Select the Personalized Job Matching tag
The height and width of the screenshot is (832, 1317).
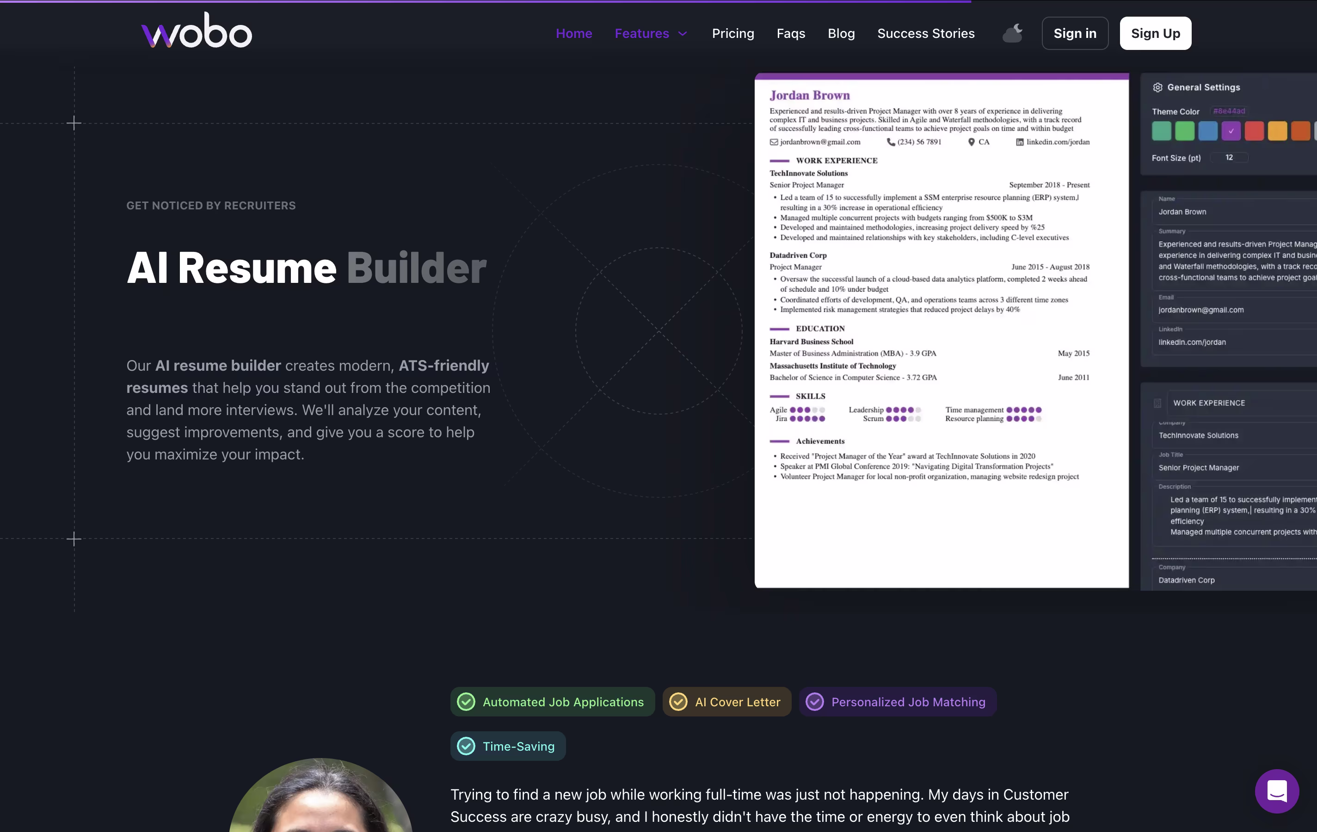[x=898, y=701]
